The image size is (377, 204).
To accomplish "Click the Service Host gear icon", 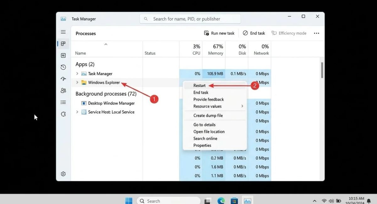I will coord(84,112).
